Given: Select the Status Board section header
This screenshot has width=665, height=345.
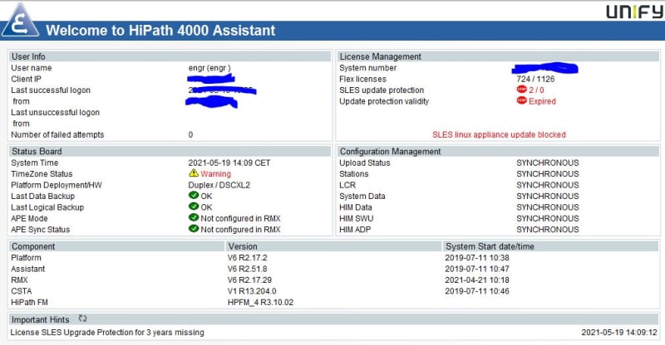Looking at the screenshot, I should pyautogui.click(x=170, y=151).
